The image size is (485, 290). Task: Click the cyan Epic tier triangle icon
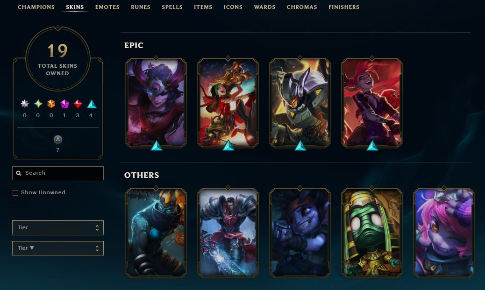pyautogui.click(x=92, y=104)
